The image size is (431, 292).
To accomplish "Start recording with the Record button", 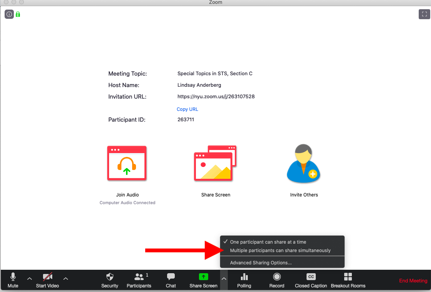I will click(277, 280).
